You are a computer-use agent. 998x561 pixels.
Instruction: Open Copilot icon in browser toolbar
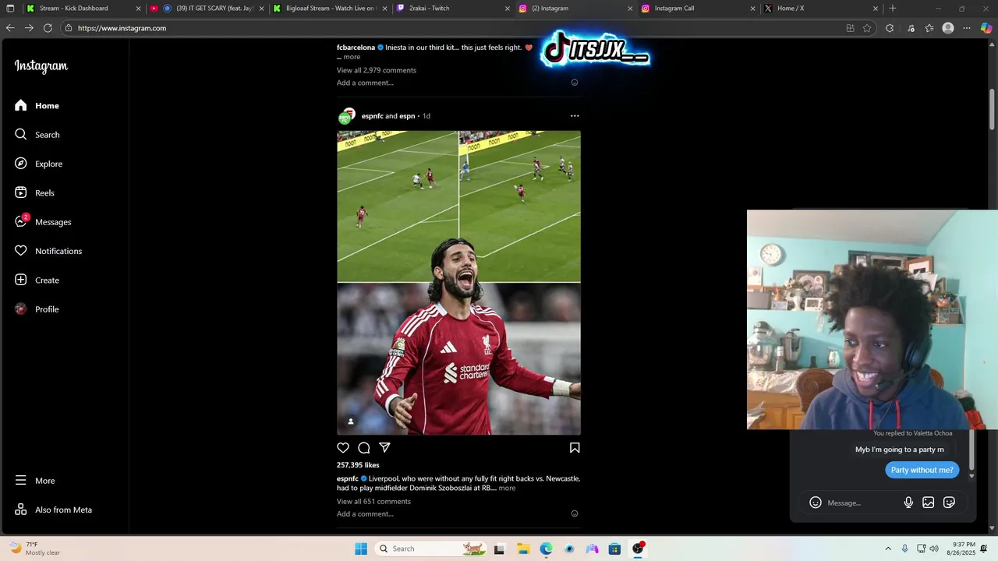coord(986,28)
